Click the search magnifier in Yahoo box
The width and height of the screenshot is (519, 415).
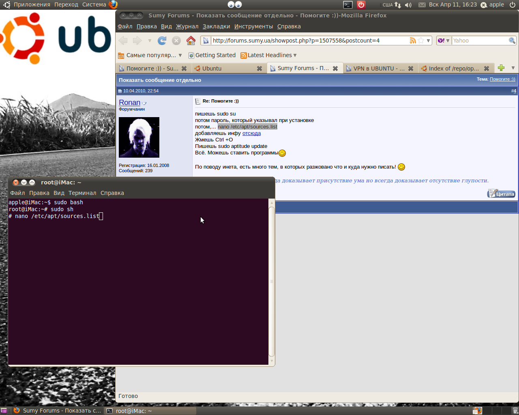512,41
